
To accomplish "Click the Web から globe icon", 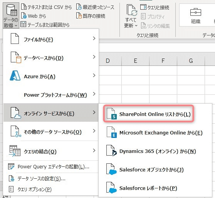I will (x=24, y=16).
